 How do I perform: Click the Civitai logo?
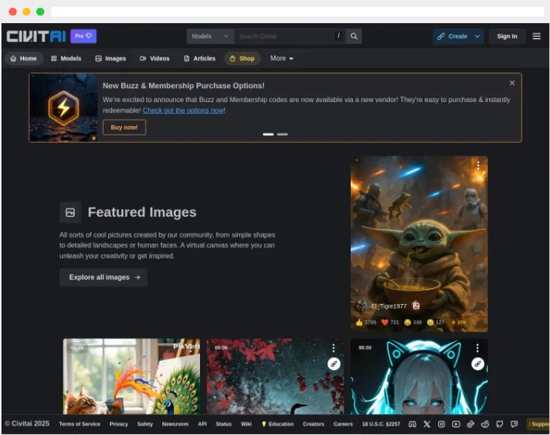click(x=36, y=36)
